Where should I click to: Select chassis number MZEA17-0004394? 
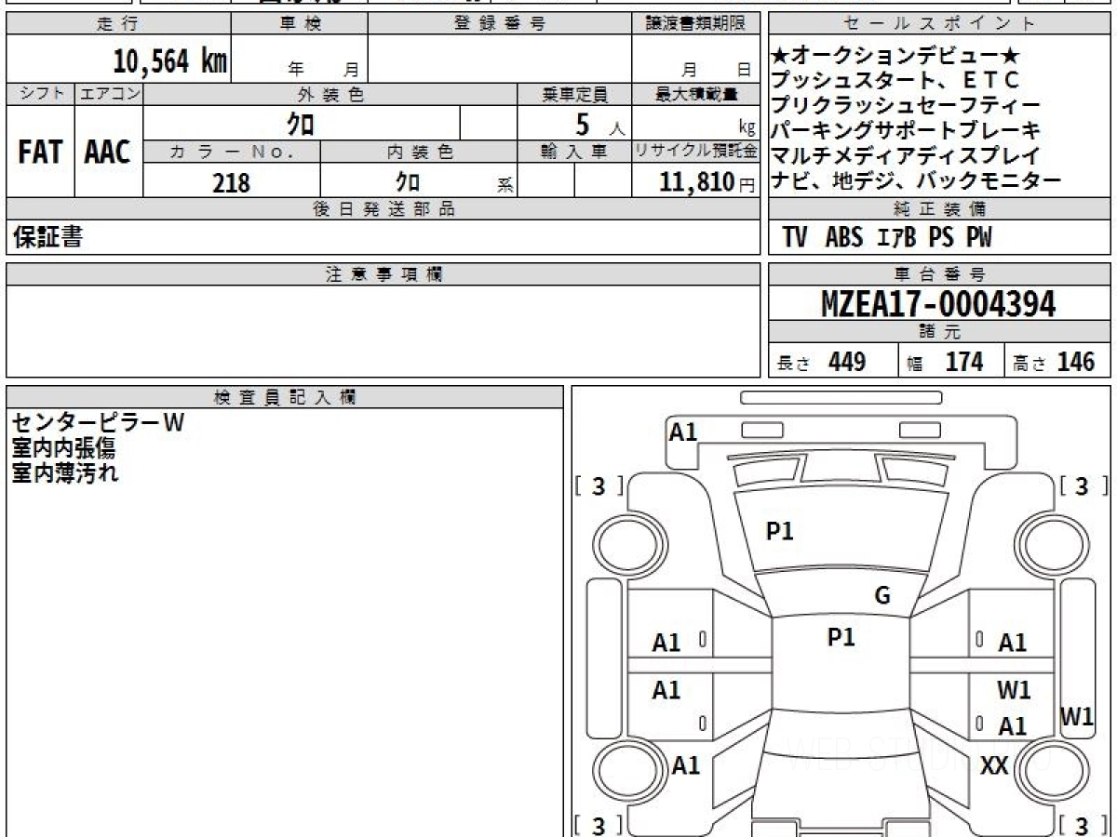[x=939, y=303]
